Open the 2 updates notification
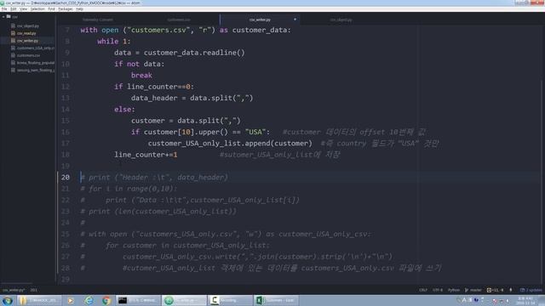This screenshot has width=545, height=306. tap(531, 290)
